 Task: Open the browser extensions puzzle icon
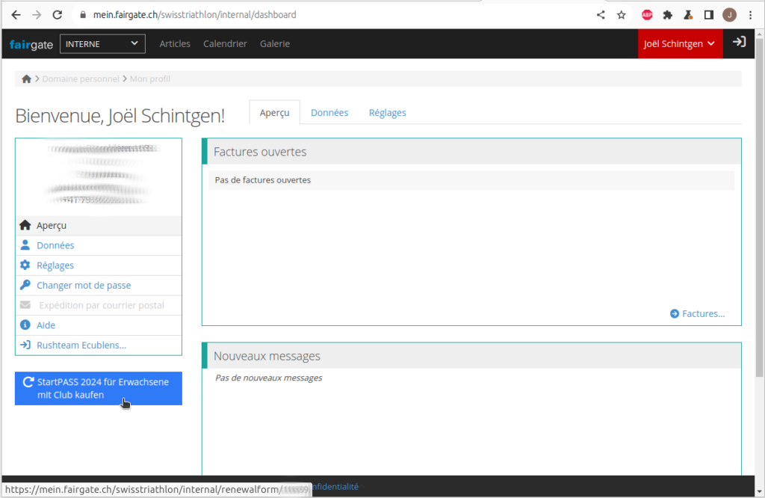click(668, 15)
